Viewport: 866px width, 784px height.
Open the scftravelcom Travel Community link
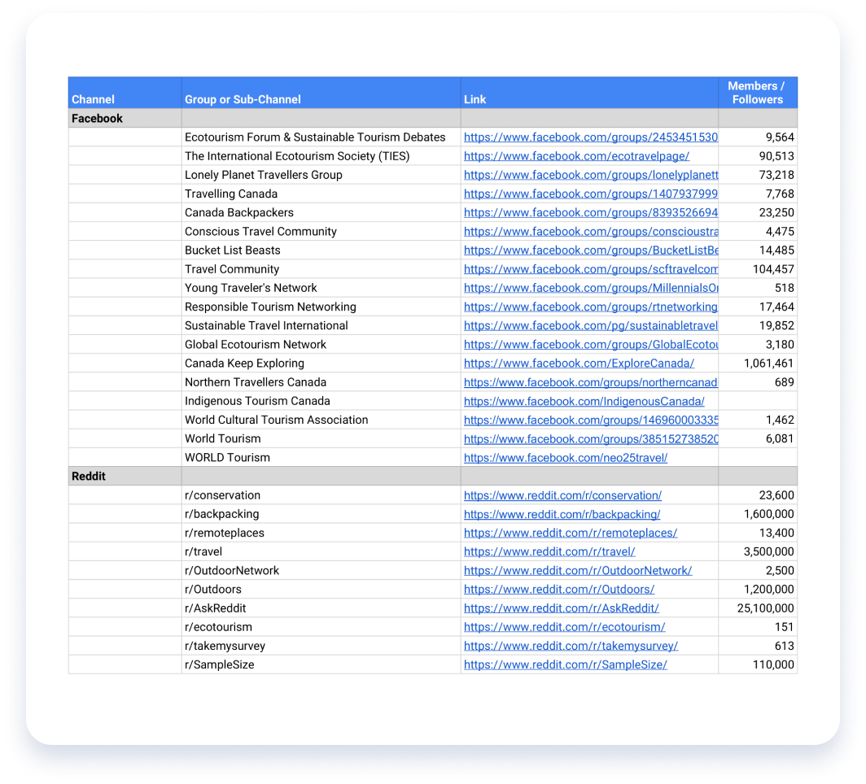click(590, 269)
